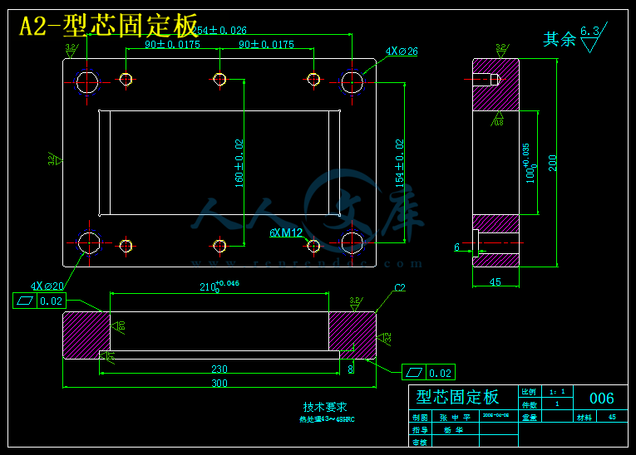Viewport: 636px width, 455px height.
Task: Select the advisor name beside 指导
Action: (453, 430)
